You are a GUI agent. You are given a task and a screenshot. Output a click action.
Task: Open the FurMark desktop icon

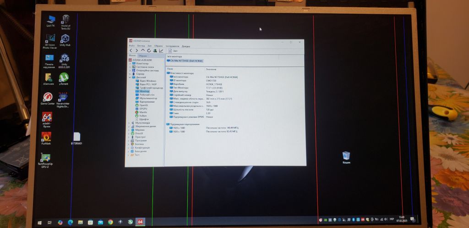(x=46, y=139)
